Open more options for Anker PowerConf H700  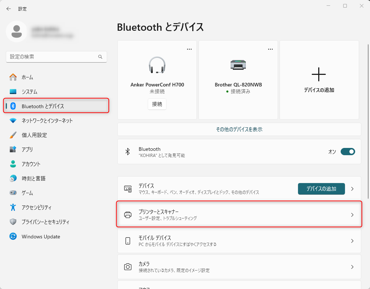pyautogui.click(x=189, y=49)
